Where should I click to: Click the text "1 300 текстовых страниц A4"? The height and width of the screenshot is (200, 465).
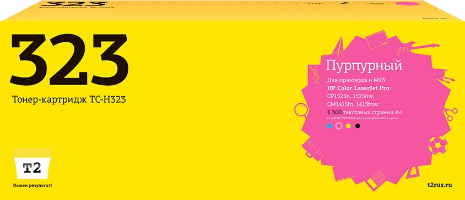point(365,112)
